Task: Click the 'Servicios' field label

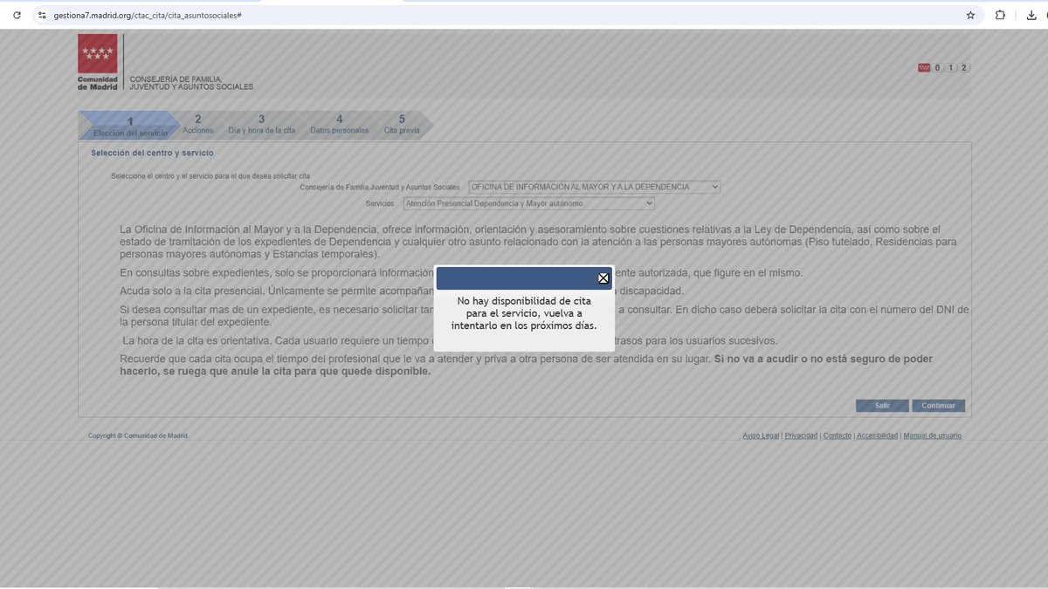Action: click(380, 203)
